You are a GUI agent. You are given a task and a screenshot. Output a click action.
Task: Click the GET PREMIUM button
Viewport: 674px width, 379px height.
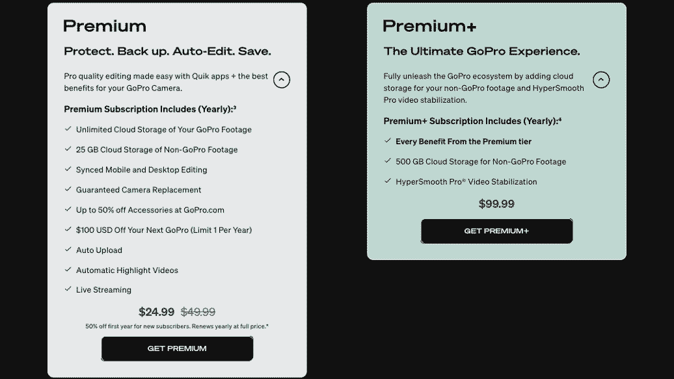(x=177, y=348)
